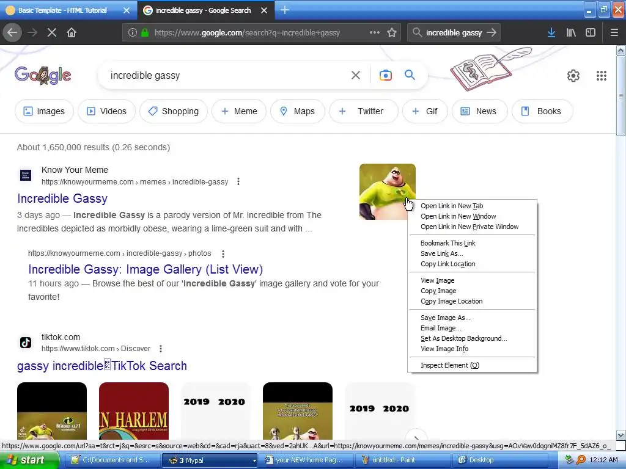The width and height of the screenshot is (626, 469).
Task: Select Email Image
Action: pos(472,328)
